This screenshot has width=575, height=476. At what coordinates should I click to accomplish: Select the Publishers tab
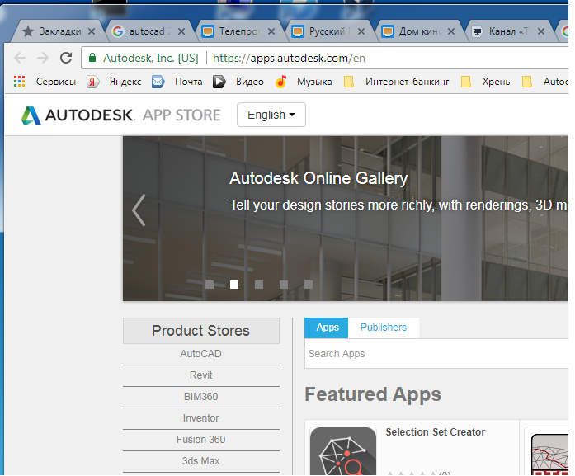click(x=384, y=328)
